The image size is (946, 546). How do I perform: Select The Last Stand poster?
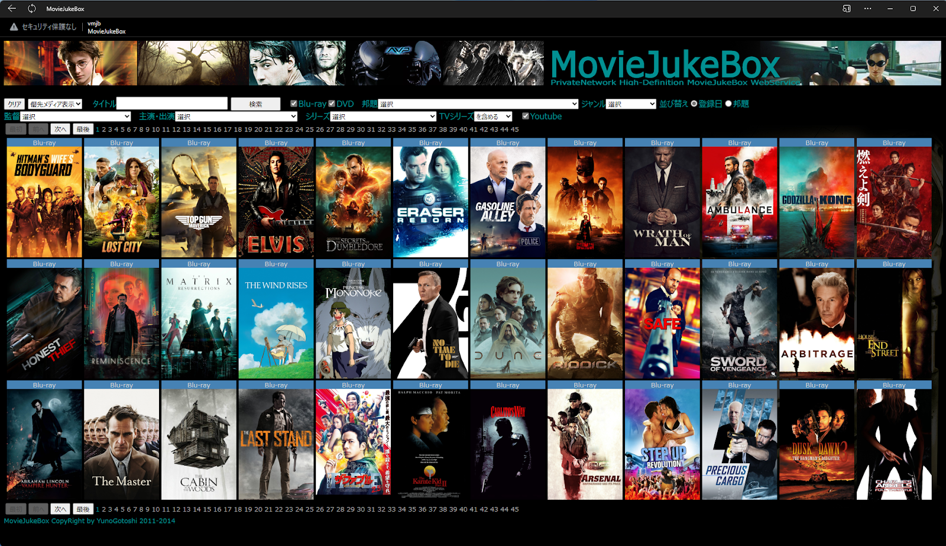click(276, 444)
